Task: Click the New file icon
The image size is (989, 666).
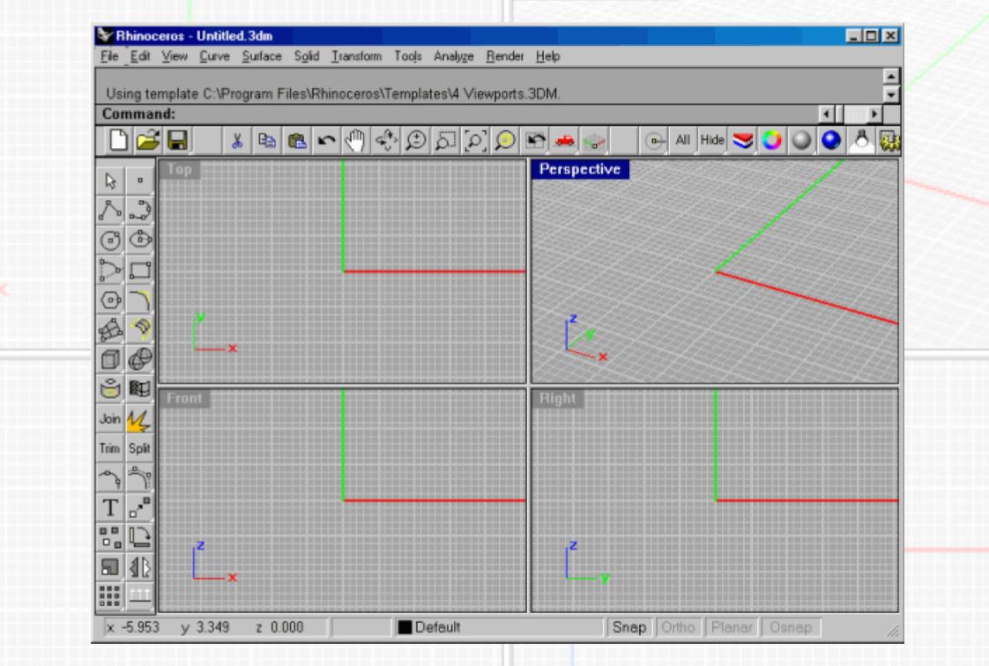Action: (x=118, y=140)
